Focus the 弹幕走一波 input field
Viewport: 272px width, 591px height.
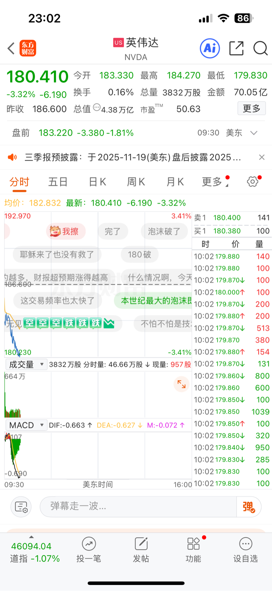coord(138,507)
